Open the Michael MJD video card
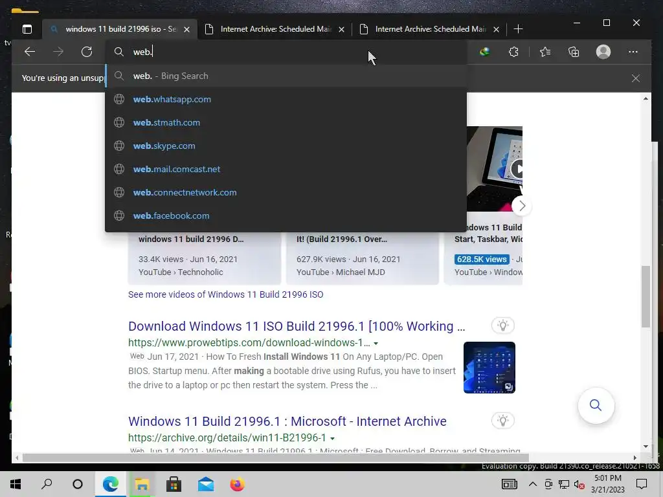663x497 pixels. 363,258
